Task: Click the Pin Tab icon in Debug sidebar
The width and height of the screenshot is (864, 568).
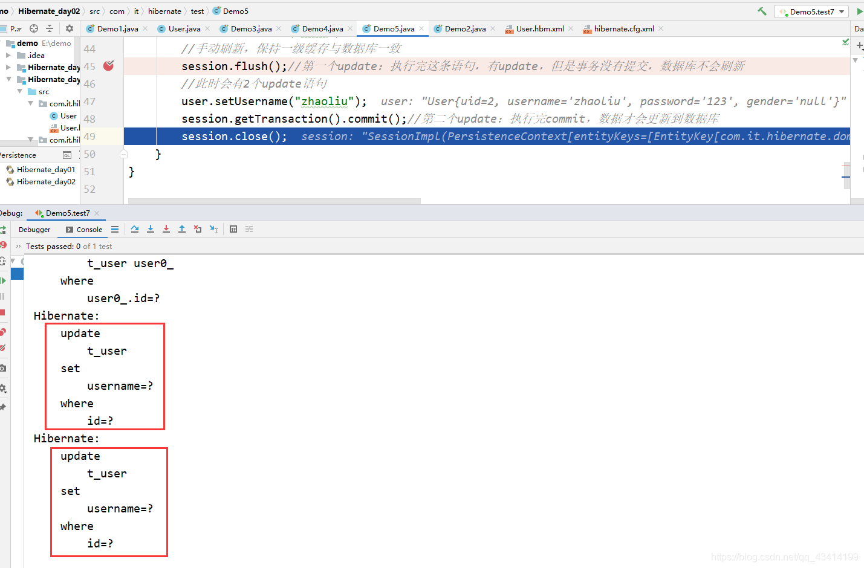Action: click(x=3, y=408)
